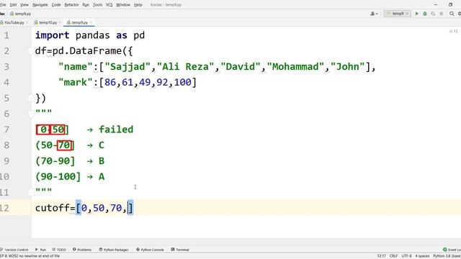Collapse the docstring fold at line 6
This screenshot has width=461, height=259.
(x=30, y=114)
